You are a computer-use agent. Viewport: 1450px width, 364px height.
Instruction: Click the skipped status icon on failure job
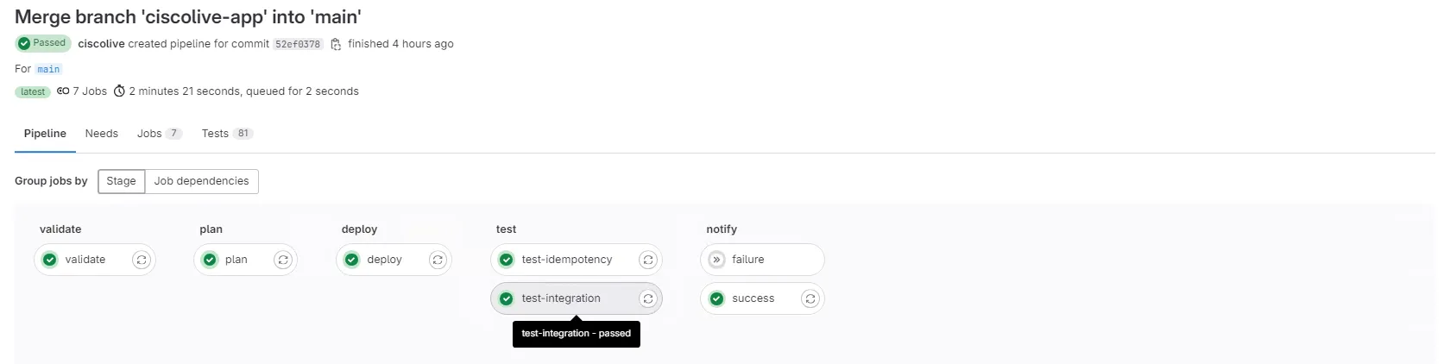coord(716,260)
